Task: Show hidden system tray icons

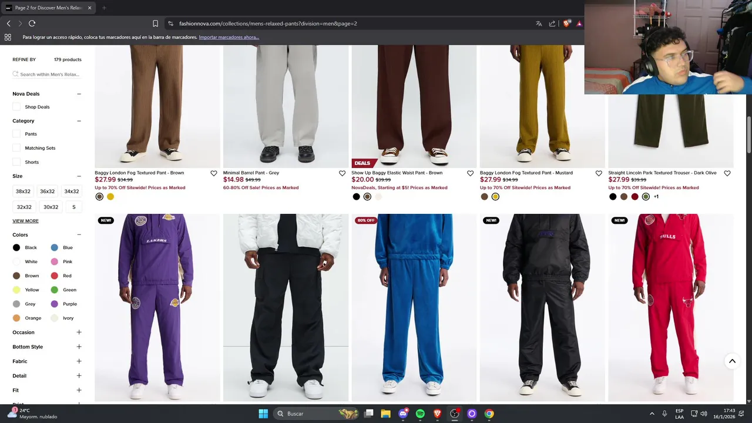Action: pyautogui.click(x=652, y=414)
